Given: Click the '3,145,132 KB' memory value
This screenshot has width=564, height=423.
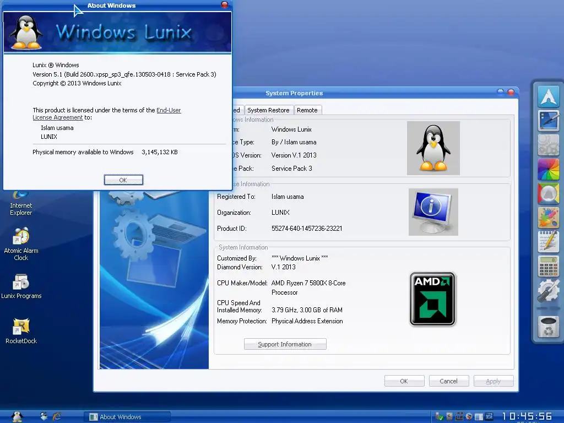Looking at the screenshot, I should tap(160, 152).
